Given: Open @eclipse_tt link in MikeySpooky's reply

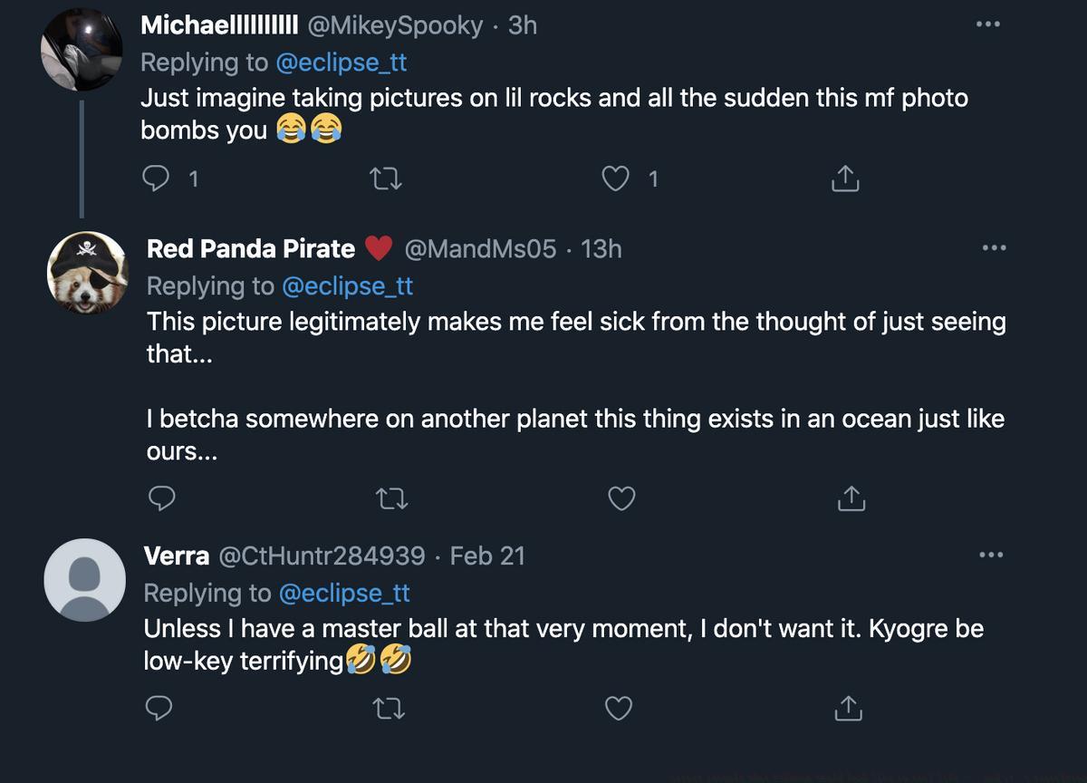Looking at the screenshot, I should click(x=341, y=63).
